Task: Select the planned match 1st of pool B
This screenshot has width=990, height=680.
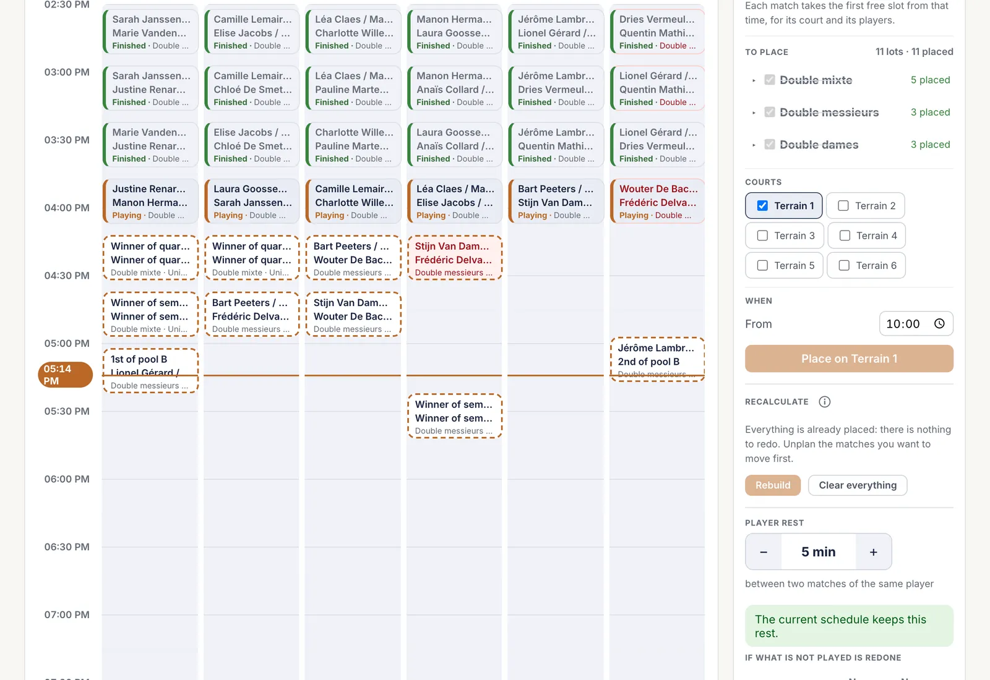Action: click(150, 371)
